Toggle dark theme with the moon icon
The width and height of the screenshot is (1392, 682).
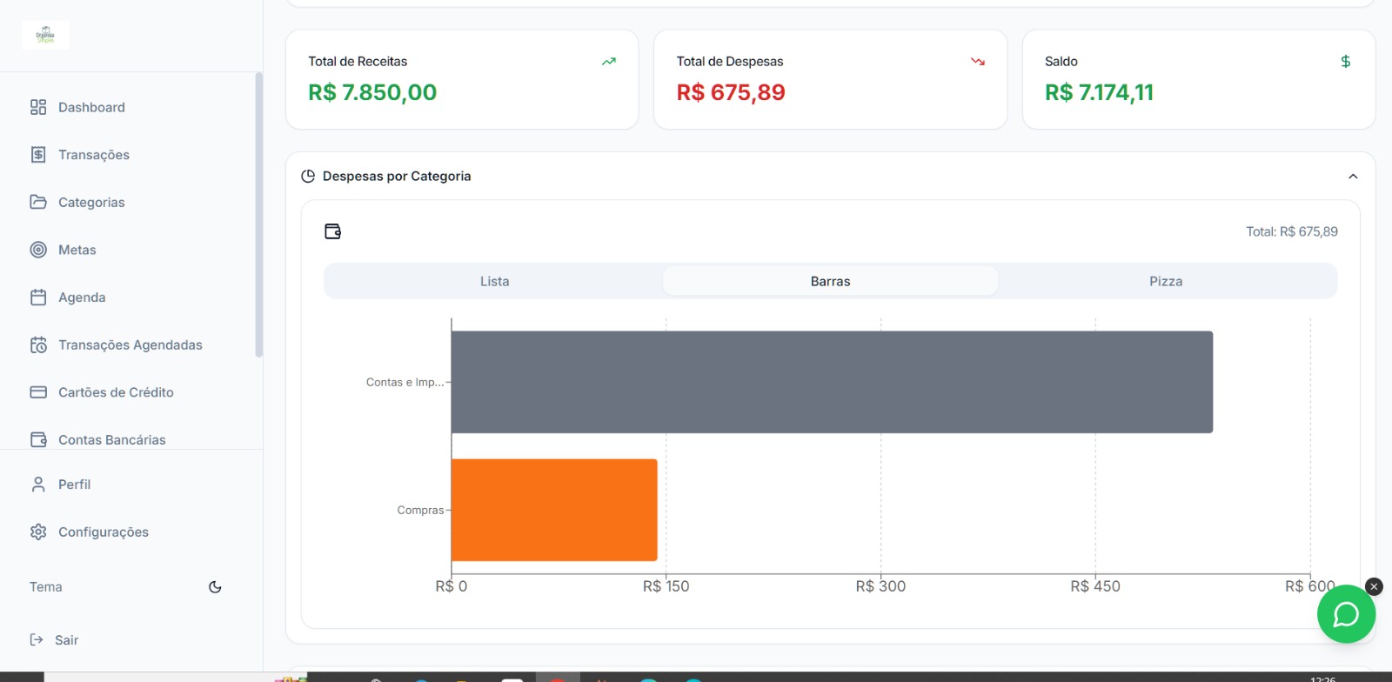pyautogui.click(x=215, y=587)
